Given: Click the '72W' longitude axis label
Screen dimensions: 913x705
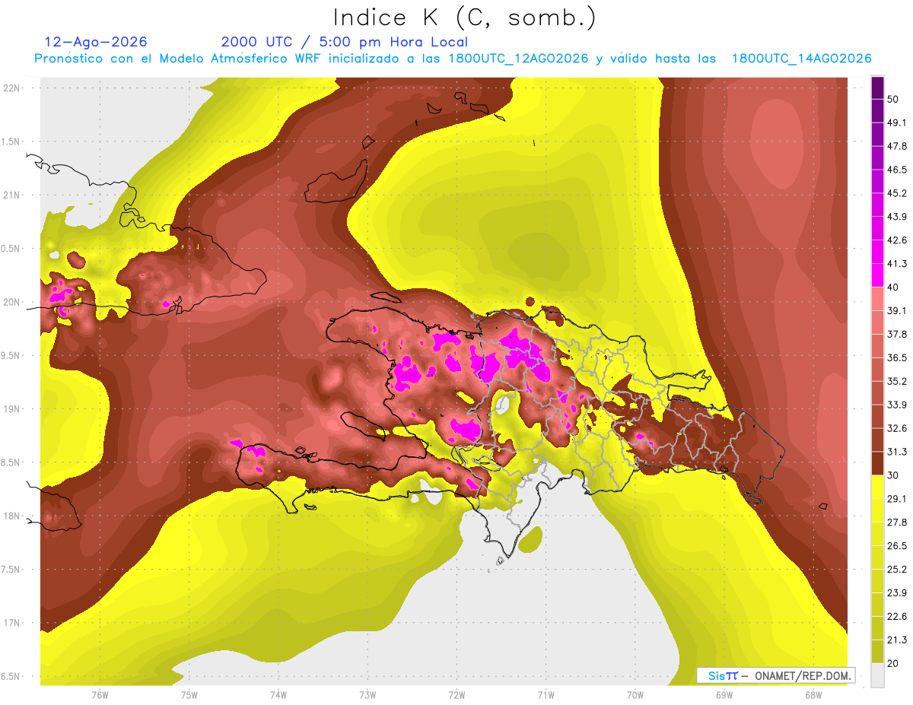Looking at the screenshot, I should point(456,695).
